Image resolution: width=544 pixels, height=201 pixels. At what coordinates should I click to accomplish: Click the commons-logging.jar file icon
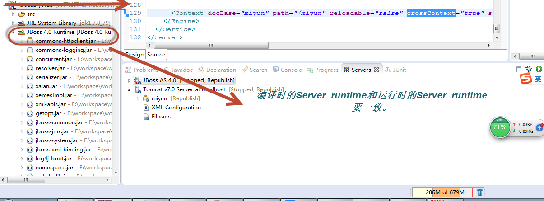point(30,50)
